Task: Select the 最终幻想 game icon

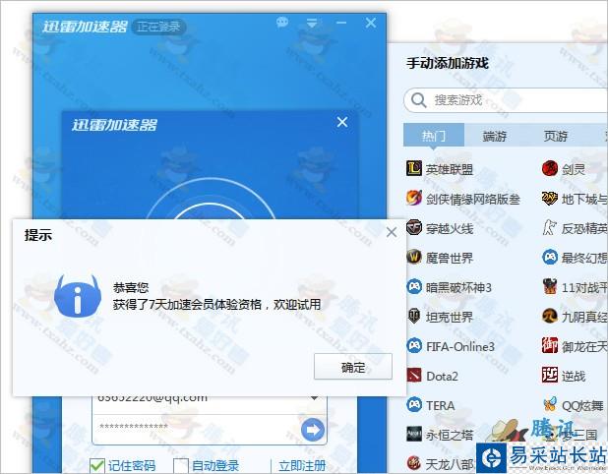Action: point(549,257)
